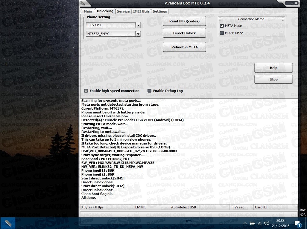Switch to the Settings tab

pyautogui.click(x=160, y=11)
